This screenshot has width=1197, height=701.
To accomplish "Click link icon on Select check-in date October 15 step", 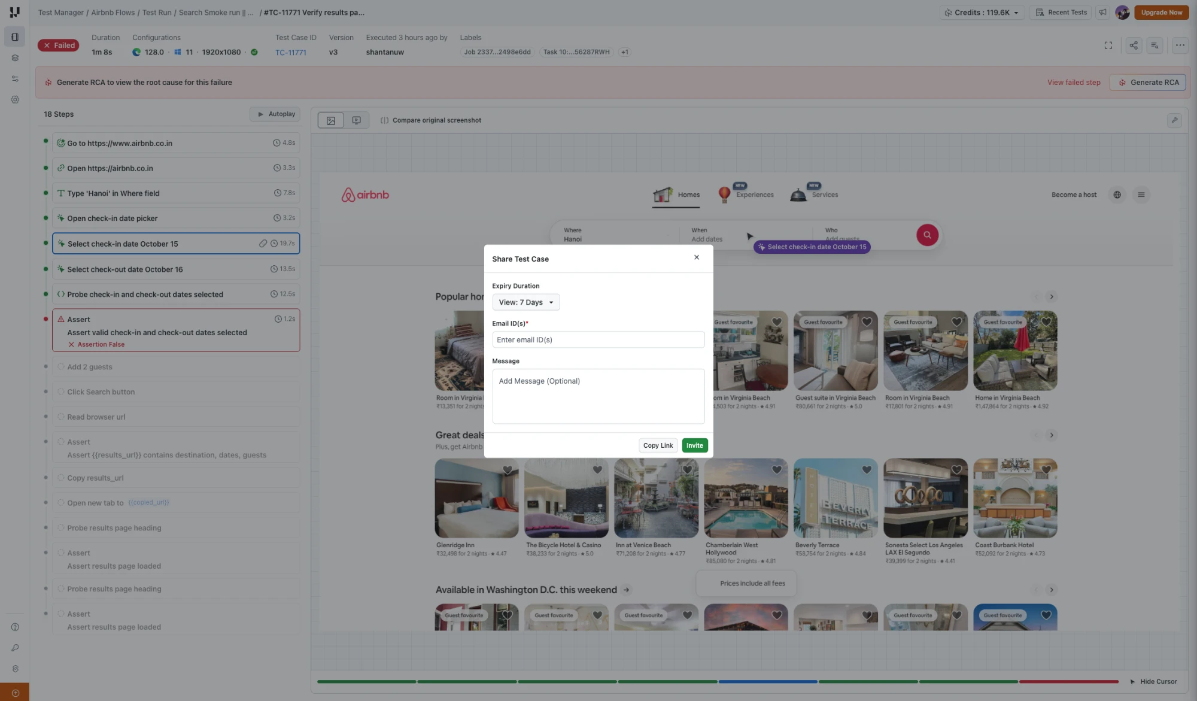I will click(x=263, y=244).
